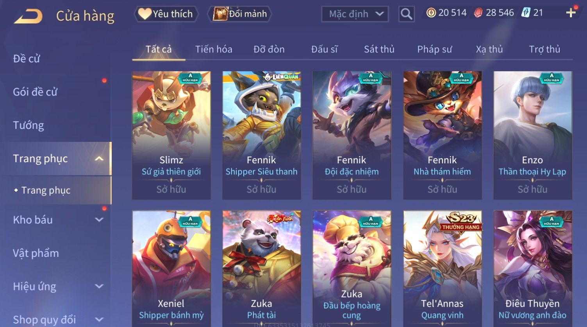
Task: Tap the back arrow icon
Action: pyautogui.click(x=28, y=16)
